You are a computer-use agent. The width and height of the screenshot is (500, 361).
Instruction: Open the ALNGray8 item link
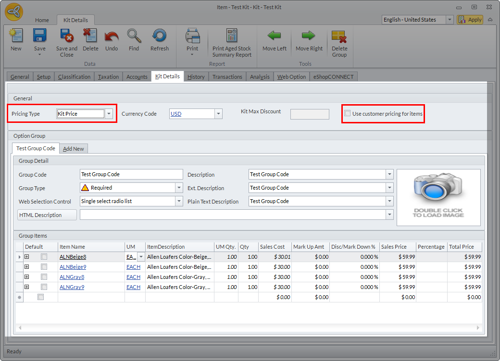72,277
